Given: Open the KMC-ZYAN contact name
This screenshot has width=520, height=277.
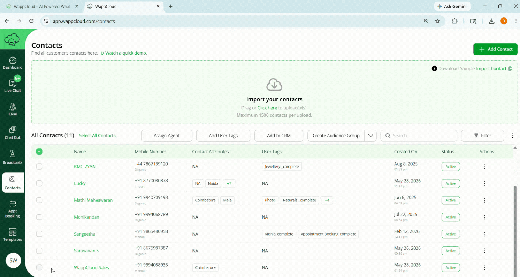Looking at the screenshot, I should 85,167.
